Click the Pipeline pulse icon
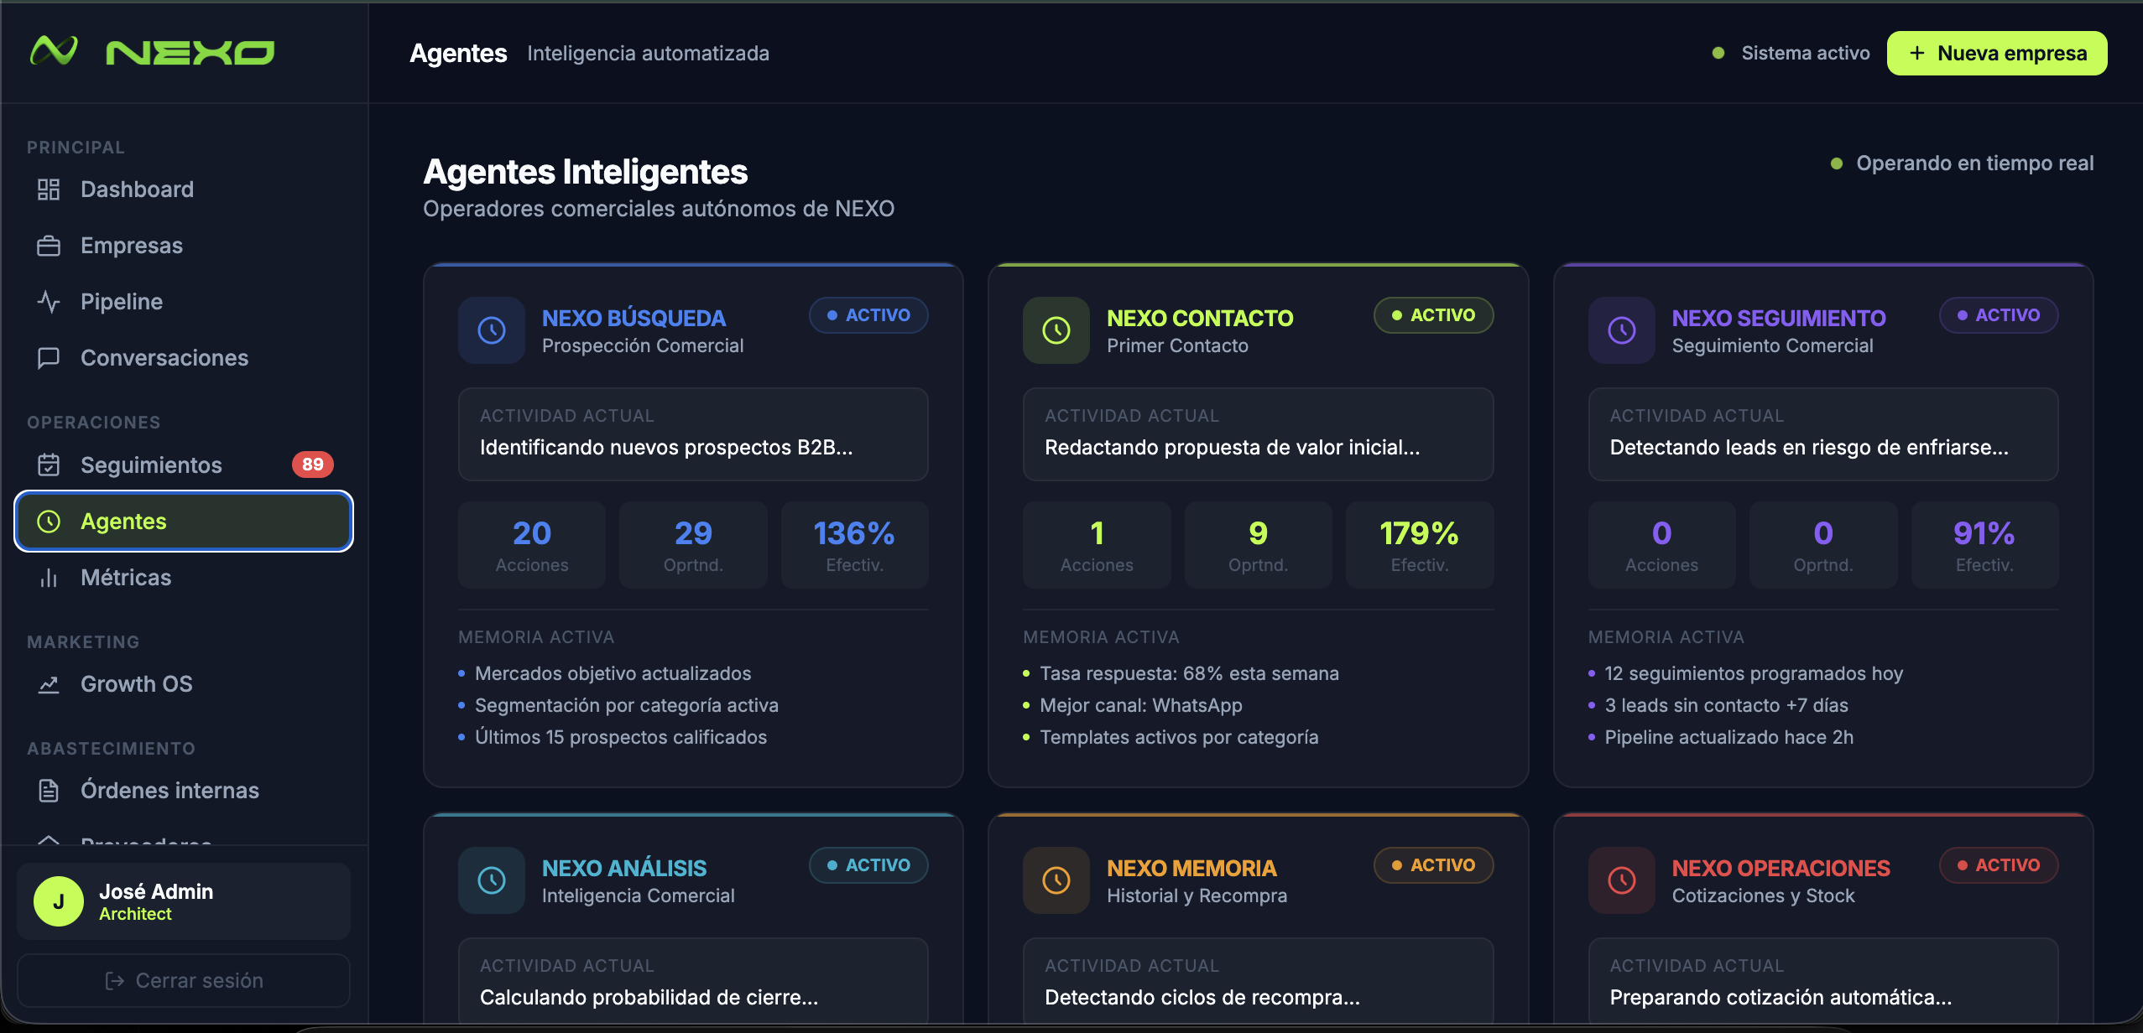Screen dimensions: 2143x1033 point(49,302)
